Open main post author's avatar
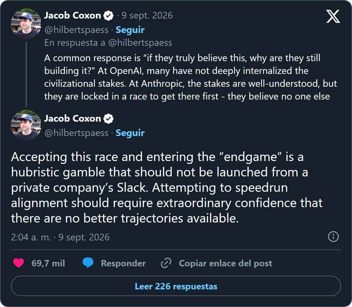Screen dimensions: 352x307 (x=26, y=125)
